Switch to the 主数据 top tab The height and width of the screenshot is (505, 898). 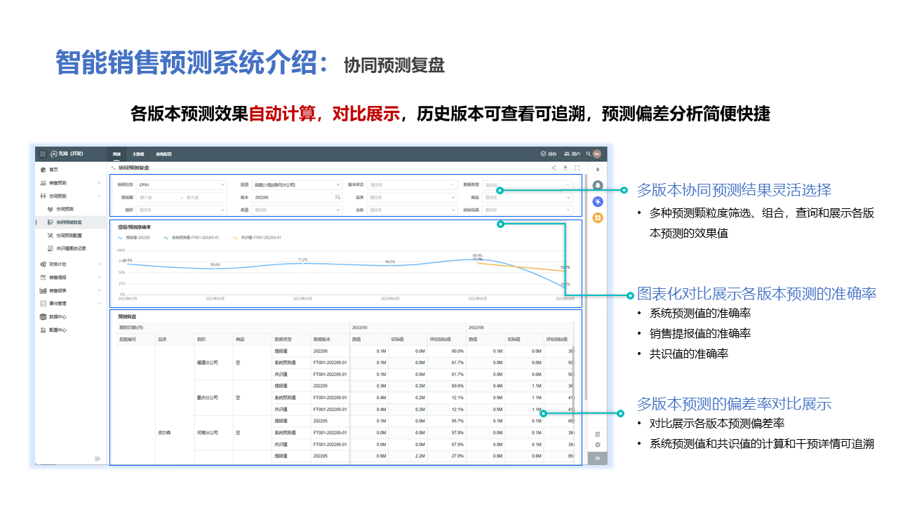138,154
